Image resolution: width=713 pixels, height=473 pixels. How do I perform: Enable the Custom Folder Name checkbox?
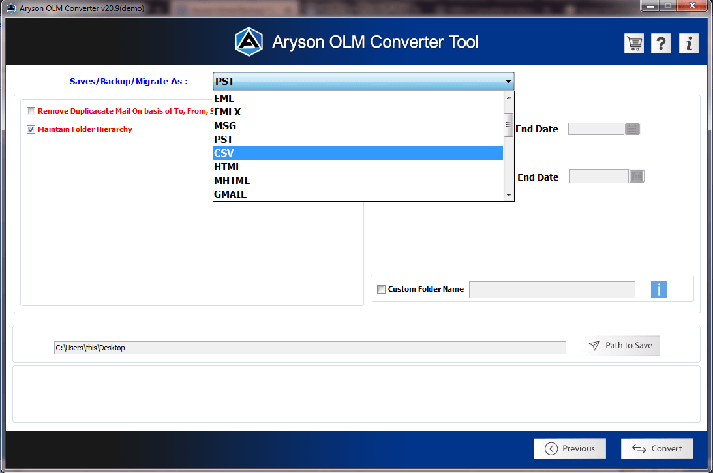pos(381,289)
